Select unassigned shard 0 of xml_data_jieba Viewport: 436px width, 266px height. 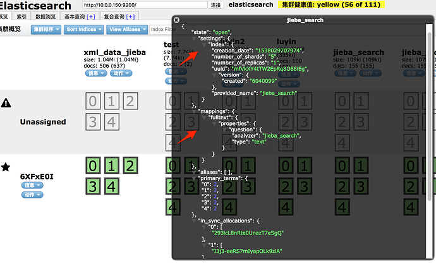pyautogui.click(x=93, y=101)
